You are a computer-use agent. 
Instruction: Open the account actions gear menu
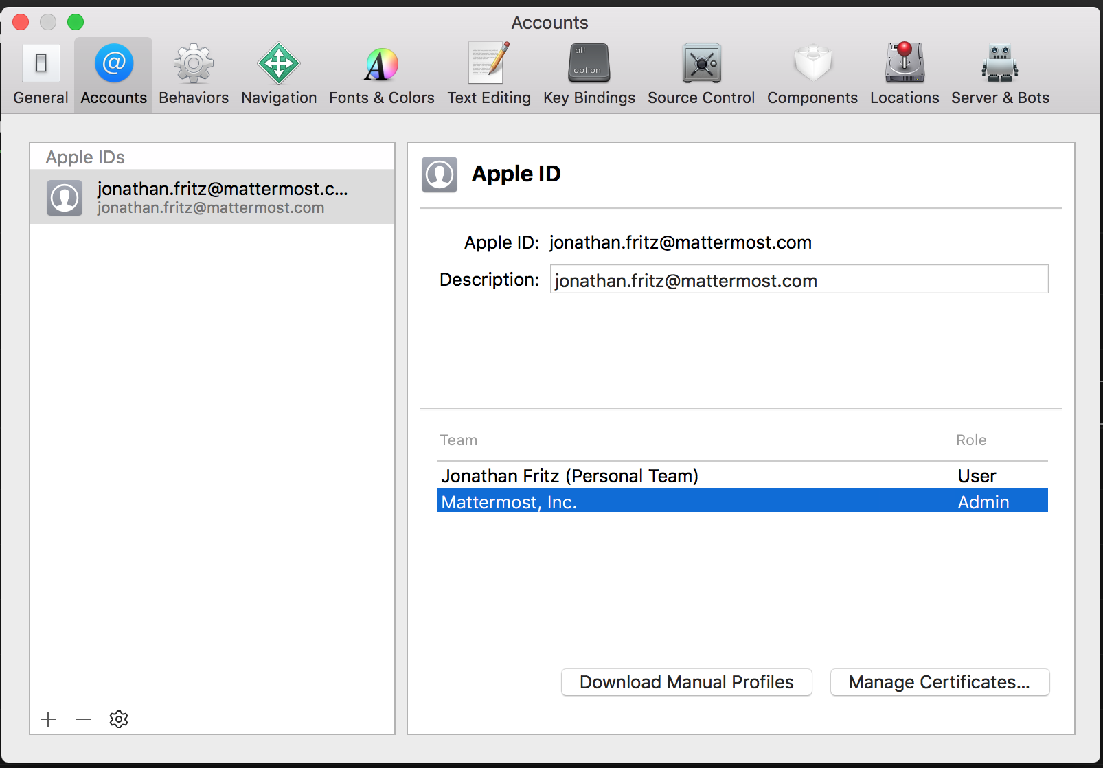coord(119,719)
